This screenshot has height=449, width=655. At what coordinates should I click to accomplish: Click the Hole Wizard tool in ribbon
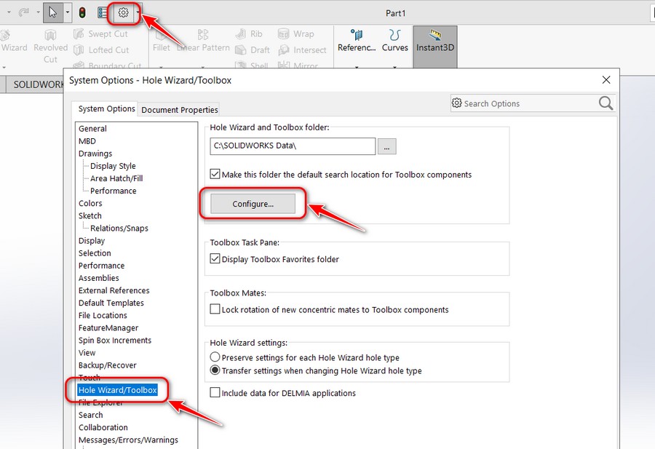pos(13,41)
